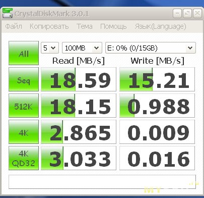Open the Тема menu

pyautogui.click(x=85, y=27)
